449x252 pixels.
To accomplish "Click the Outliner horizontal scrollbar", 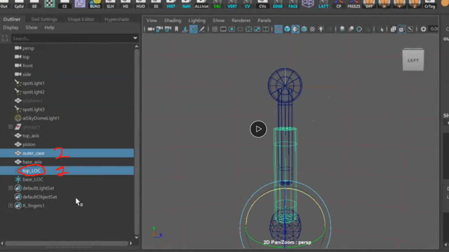I will 67,243.
